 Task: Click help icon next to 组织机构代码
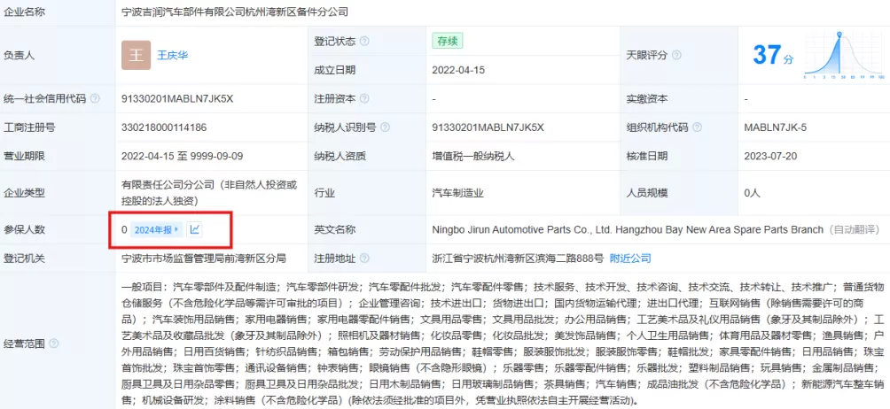point(697,127)
